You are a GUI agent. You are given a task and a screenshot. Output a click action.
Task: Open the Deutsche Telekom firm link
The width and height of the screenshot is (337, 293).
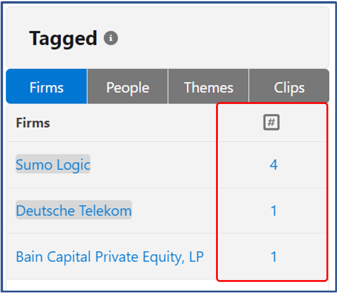[74, 210]
